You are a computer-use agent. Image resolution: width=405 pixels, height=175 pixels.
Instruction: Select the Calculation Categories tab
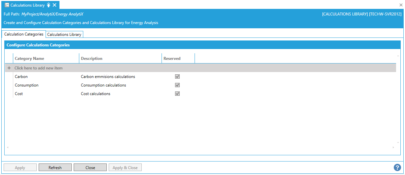pyautogui.click(x=24, y=34)
